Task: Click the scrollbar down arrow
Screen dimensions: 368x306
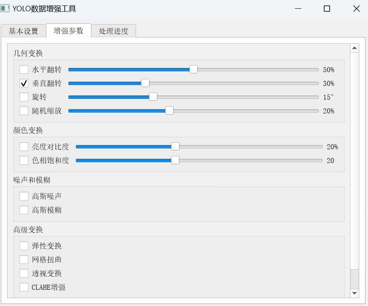Action: (x=355, y=293)
